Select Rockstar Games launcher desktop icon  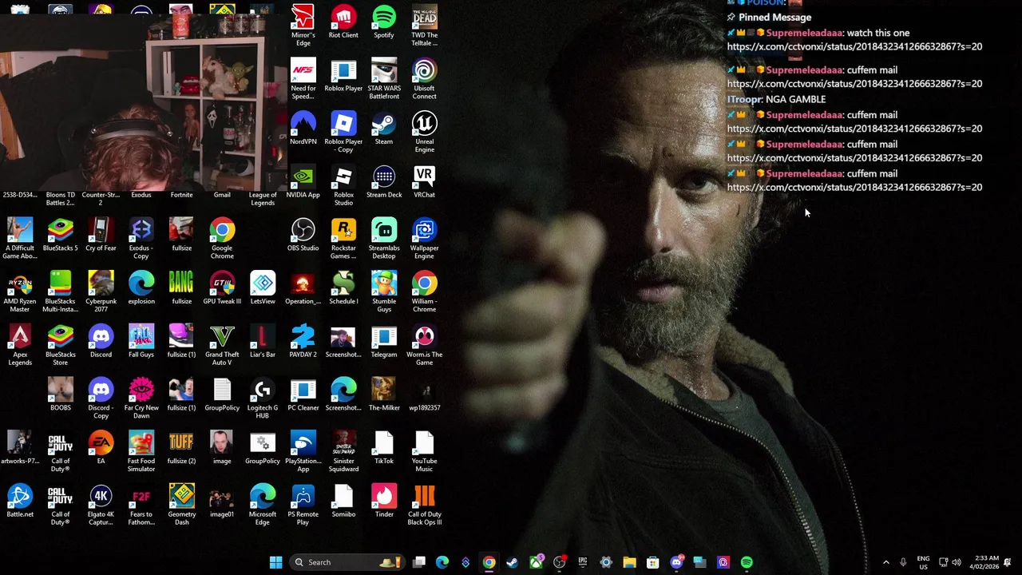(x=343, y=238)
